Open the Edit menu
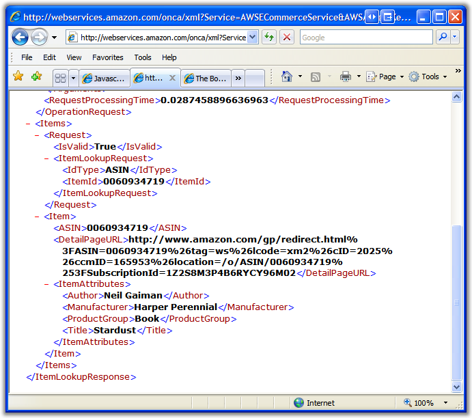Viewport: 472px width, 418px height. click(49, 57)
